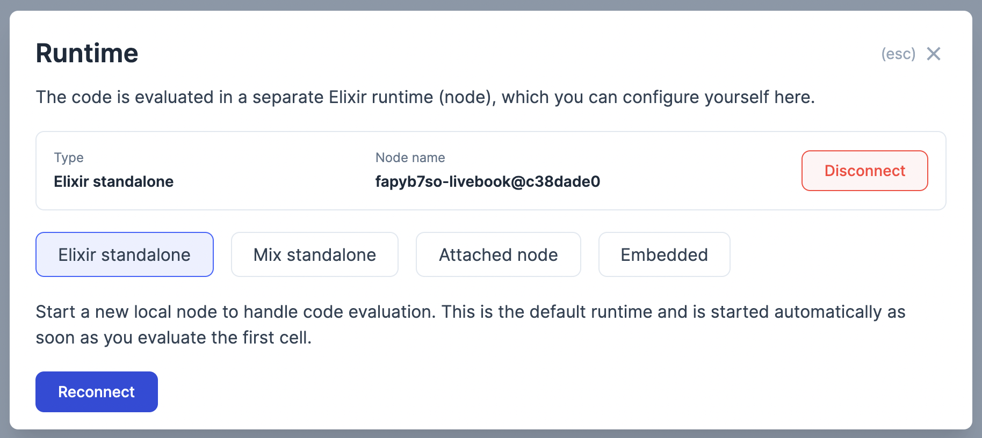The height and width of the screenshot is (438, 982).
Task: Disconnect the current runtime node
Action: coord(864,171)
